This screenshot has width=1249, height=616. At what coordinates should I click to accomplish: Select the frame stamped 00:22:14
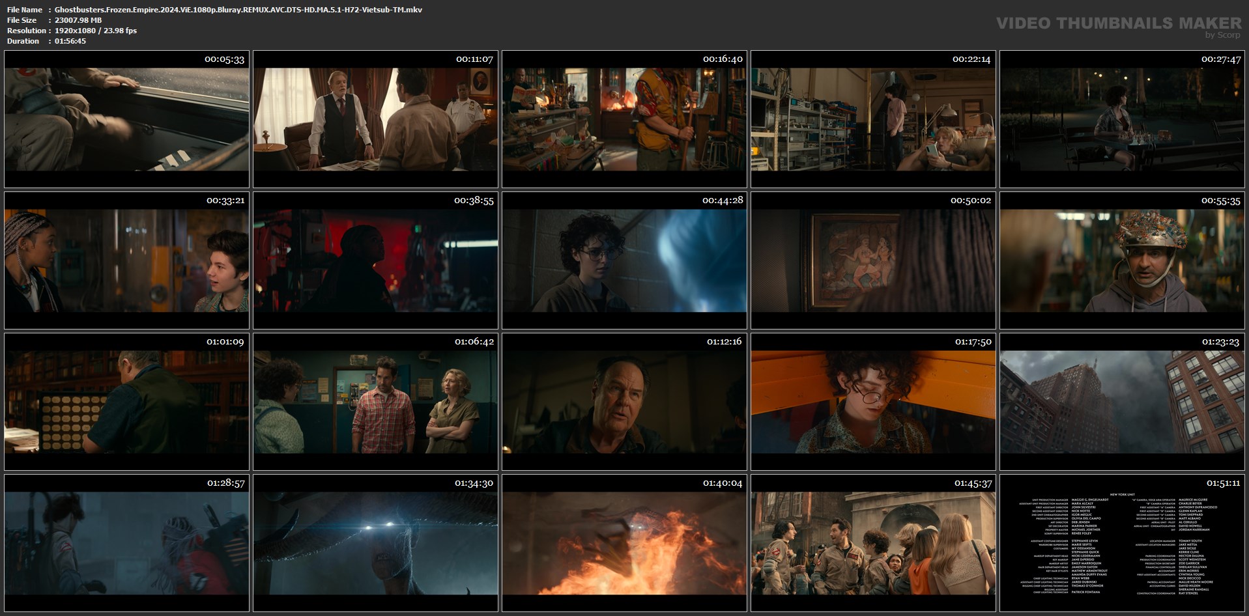coord(873,119)
